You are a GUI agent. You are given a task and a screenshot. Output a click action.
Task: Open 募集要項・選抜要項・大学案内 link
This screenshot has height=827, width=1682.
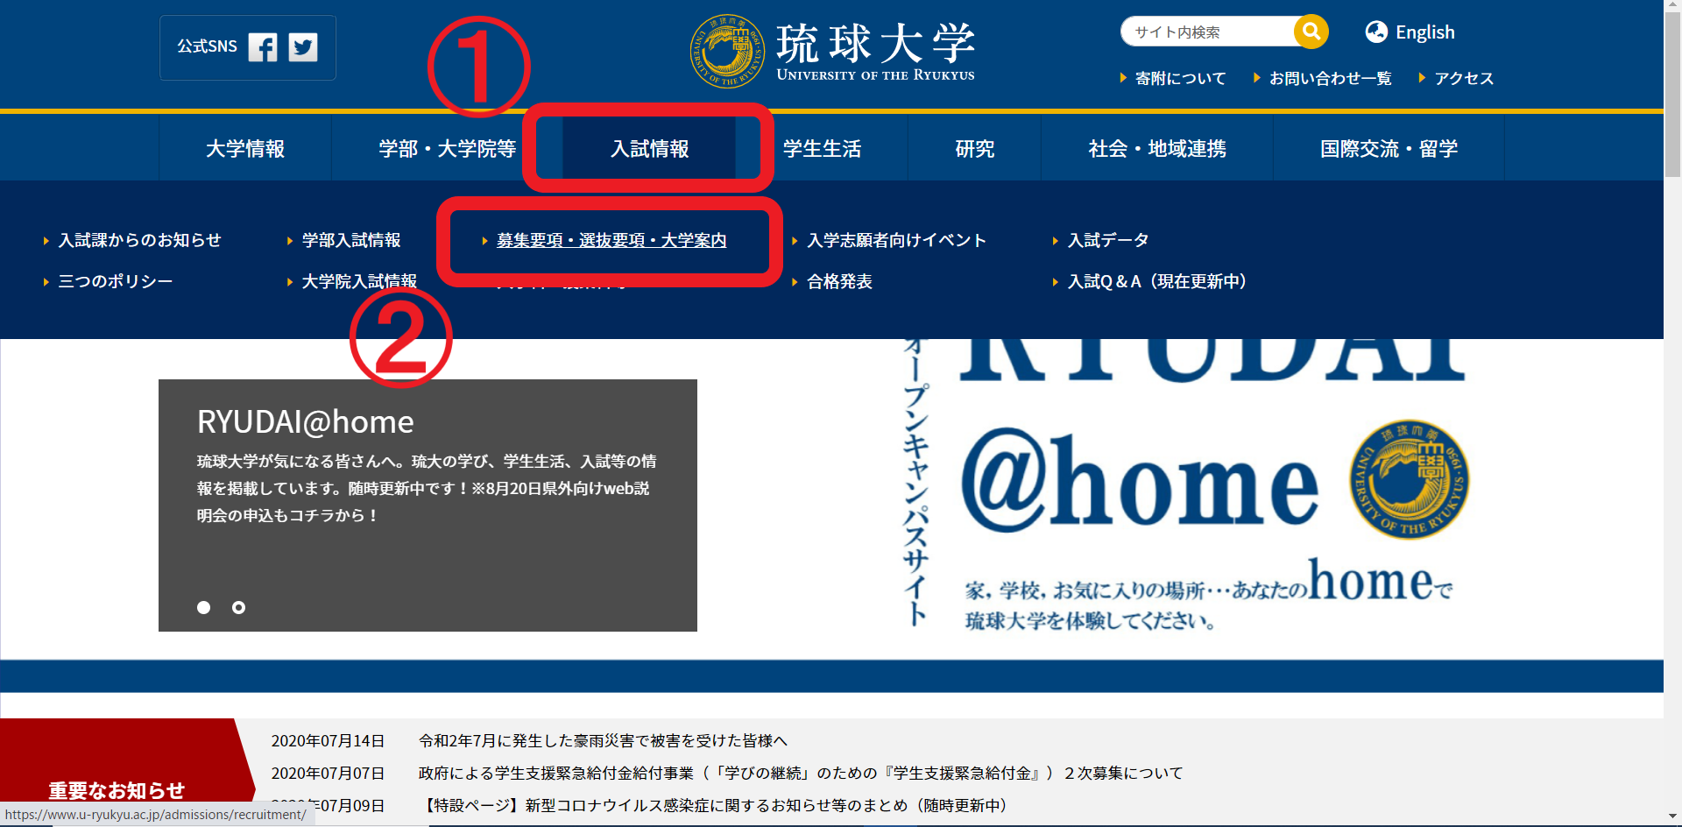point(611,240)
